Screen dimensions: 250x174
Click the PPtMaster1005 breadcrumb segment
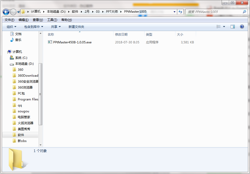pyautogui.click(x=135, y=12)
